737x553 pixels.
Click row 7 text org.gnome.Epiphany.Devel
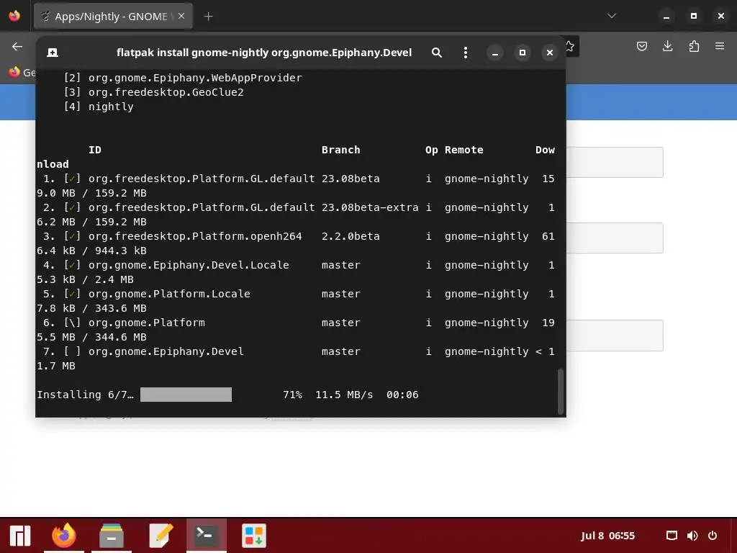(166, 351)
